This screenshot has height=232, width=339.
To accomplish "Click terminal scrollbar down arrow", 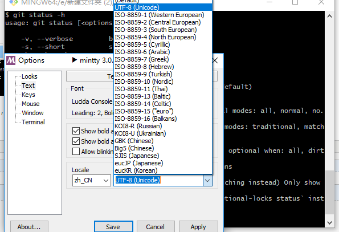I will (329, 222).
